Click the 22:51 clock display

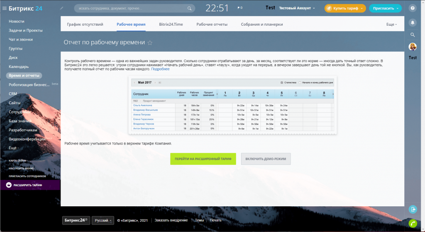pos(217,8)
